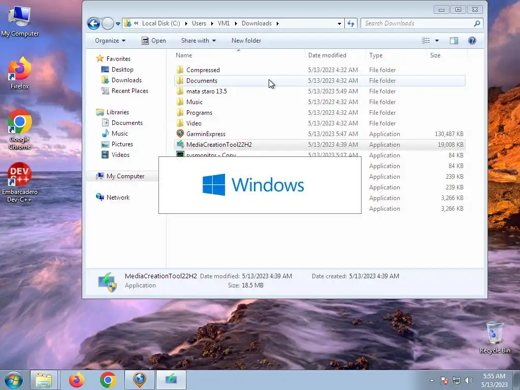The width and height of the screenshot is (520, 390).
Task: Click the Firefox taskbar icon
Action: tap(76, 380)
